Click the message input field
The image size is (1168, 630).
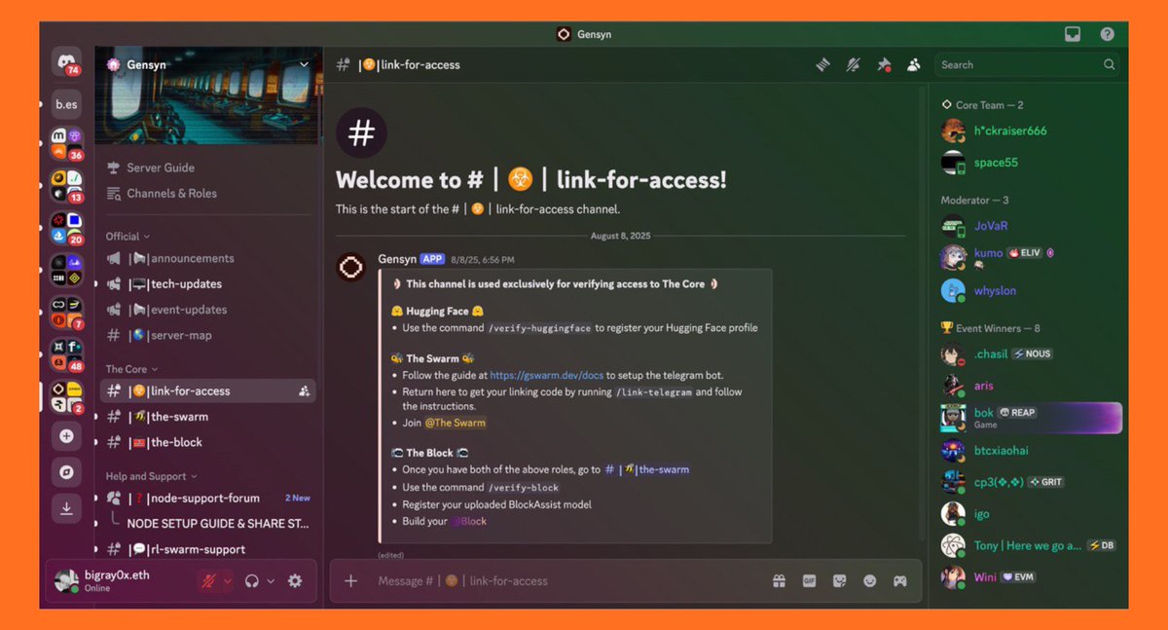coord(565,581)
